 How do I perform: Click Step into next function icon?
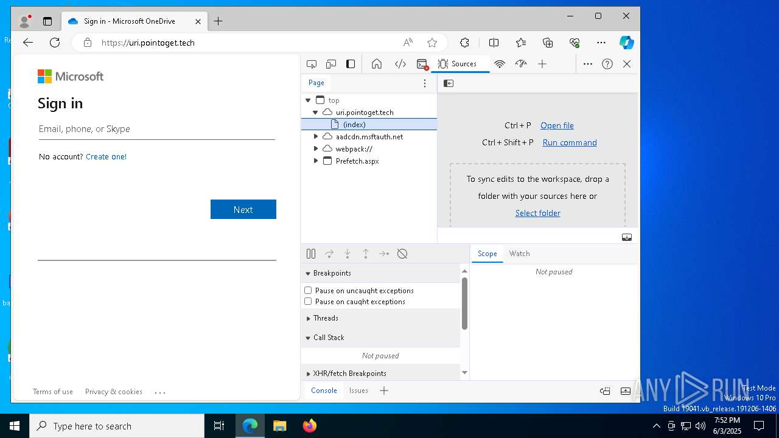click(348, 254)
